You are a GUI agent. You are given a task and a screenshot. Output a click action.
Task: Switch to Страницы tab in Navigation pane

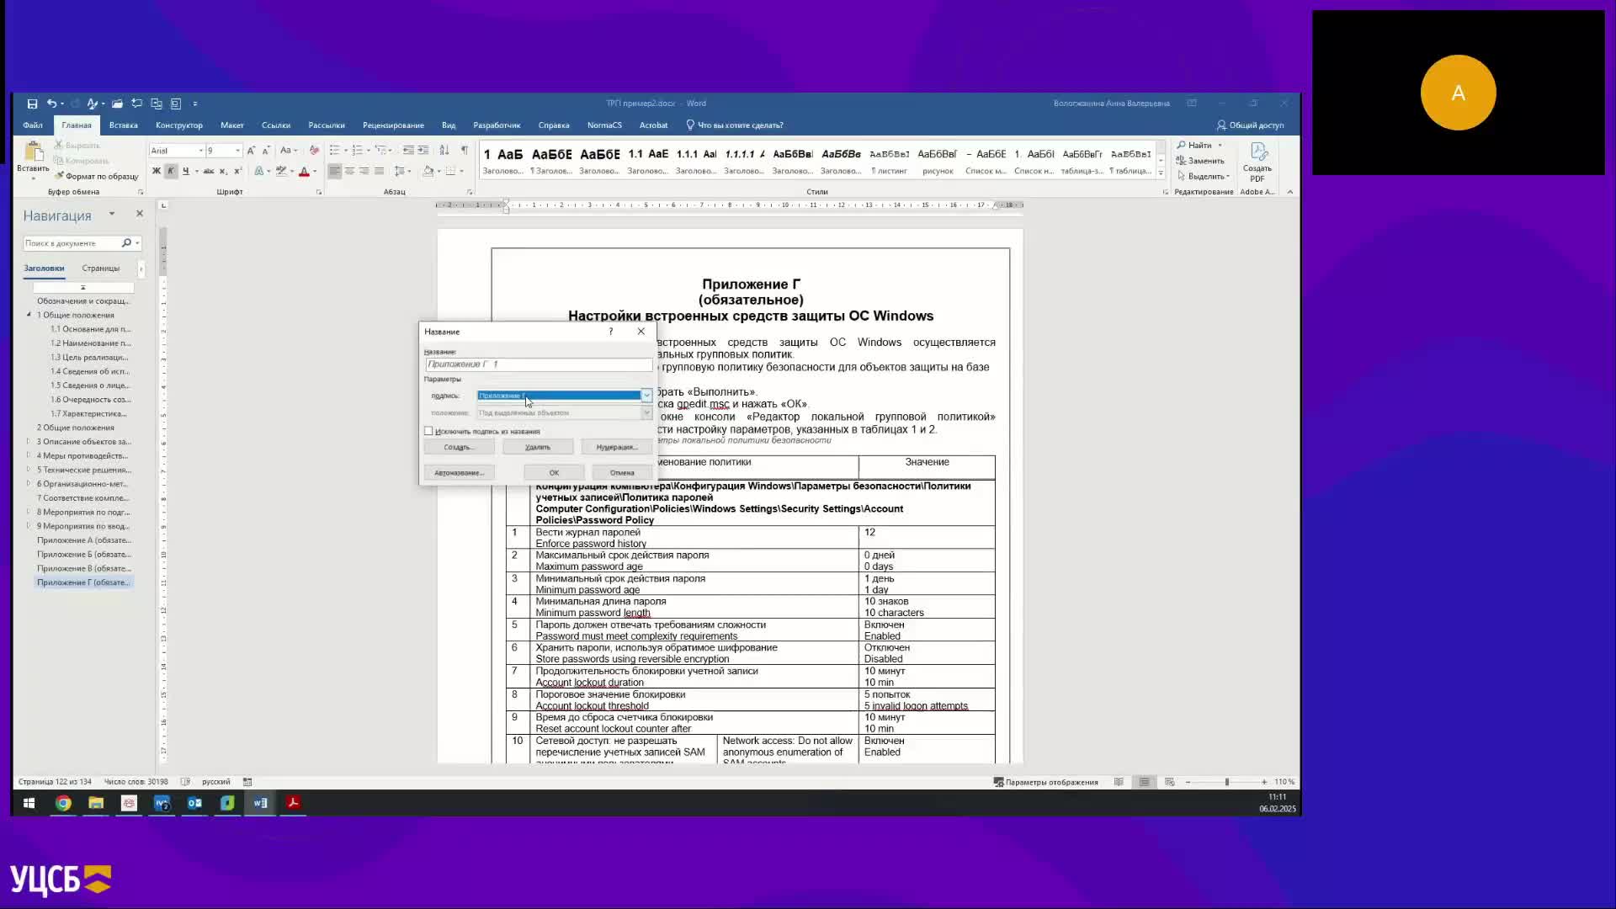pos(101,268)
